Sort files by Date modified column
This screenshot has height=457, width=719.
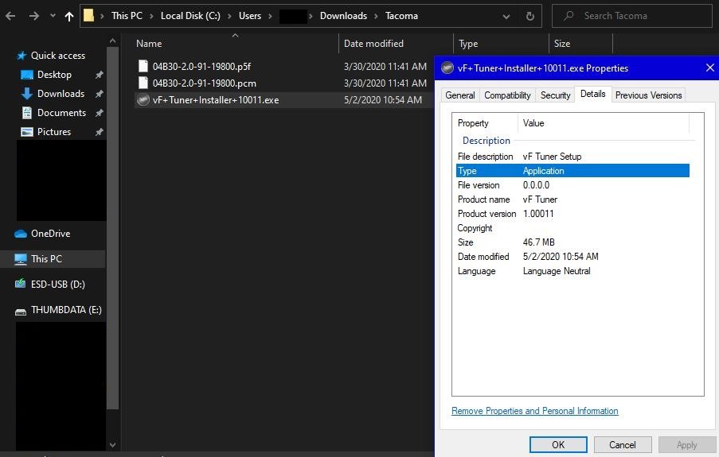pos(373,44)
